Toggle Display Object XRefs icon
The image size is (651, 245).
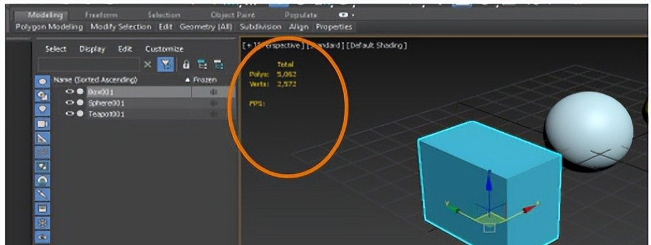pyautogui.click(x=43, y=180)
